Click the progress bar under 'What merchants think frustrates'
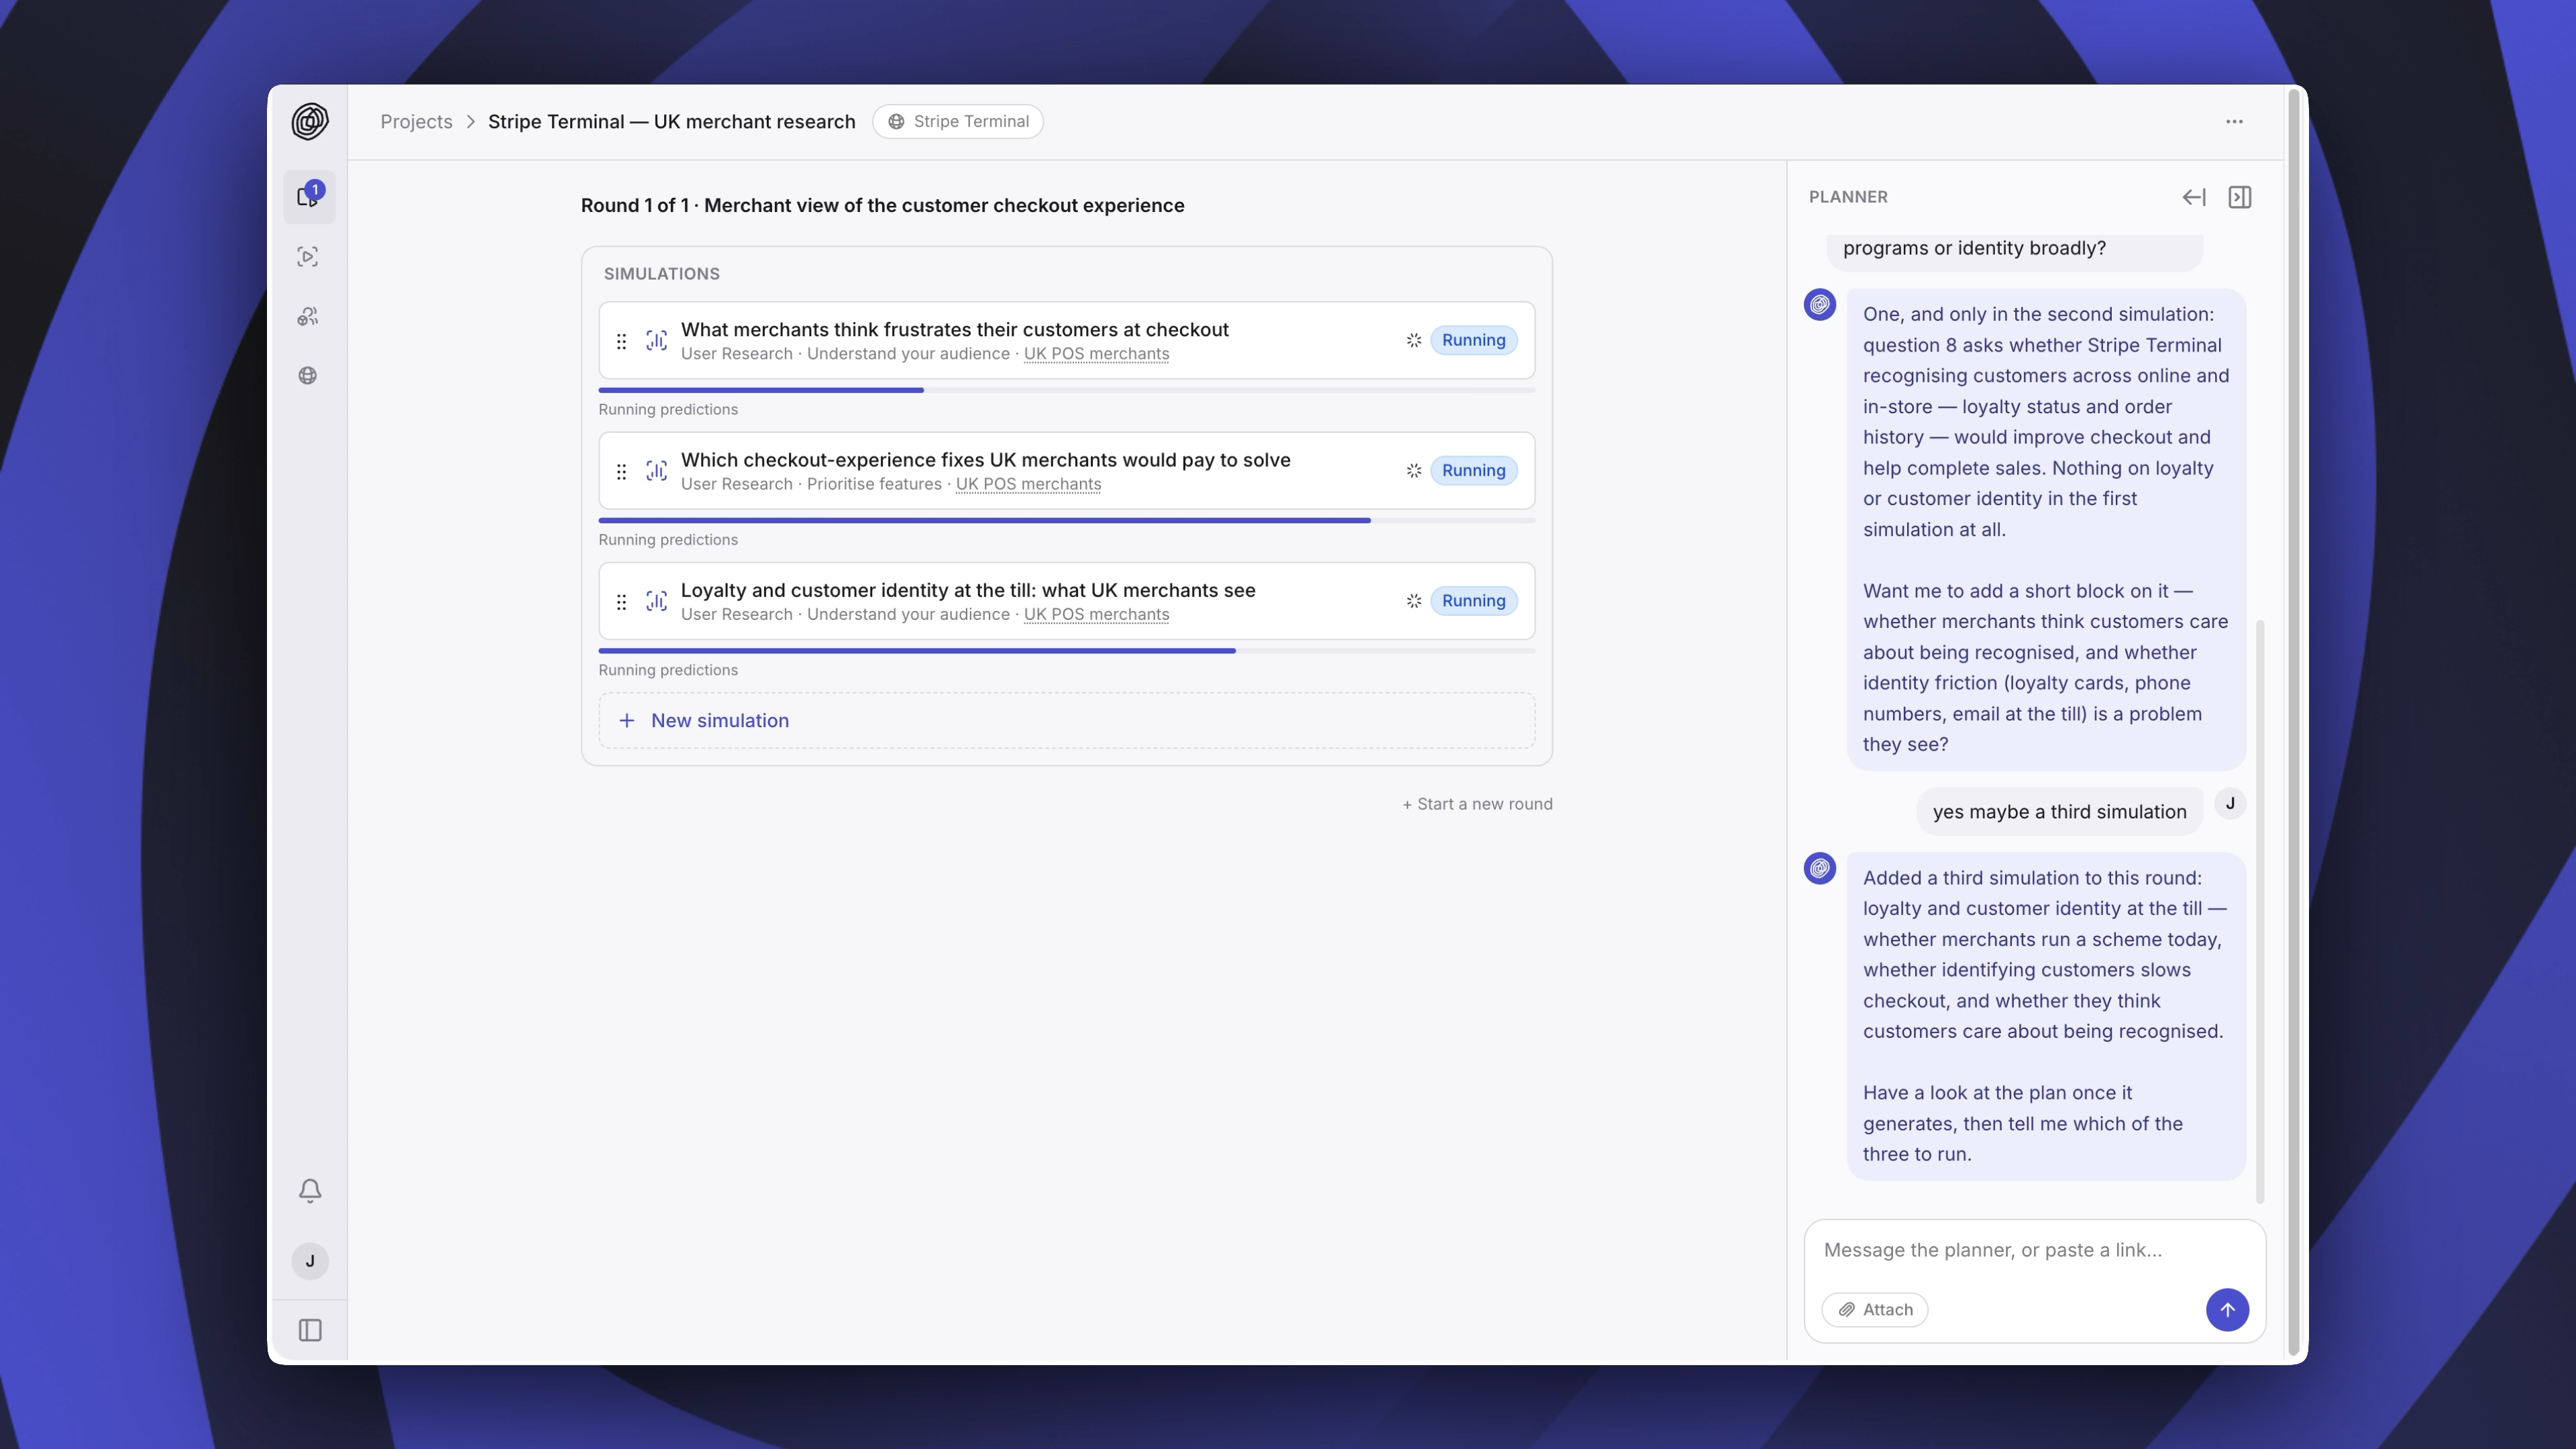 pos(1066,390)
